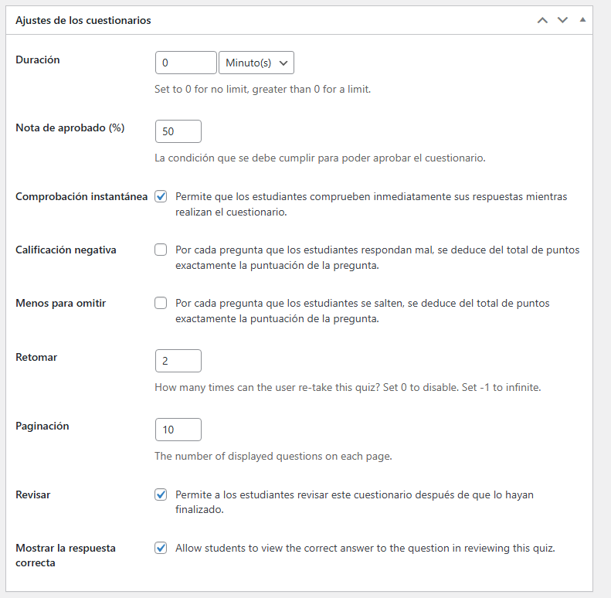Enable the Menos para omitir checkbox

[161, 303]
